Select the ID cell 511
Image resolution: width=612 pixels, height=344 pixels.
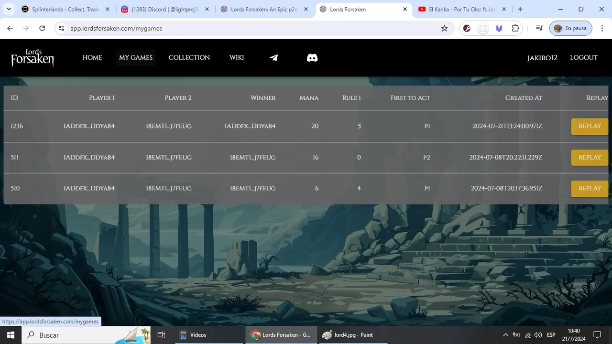(15, 157)
